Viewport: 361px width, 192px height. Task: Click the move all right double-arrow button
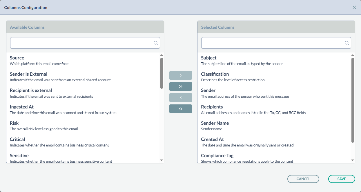pos(180,86)
